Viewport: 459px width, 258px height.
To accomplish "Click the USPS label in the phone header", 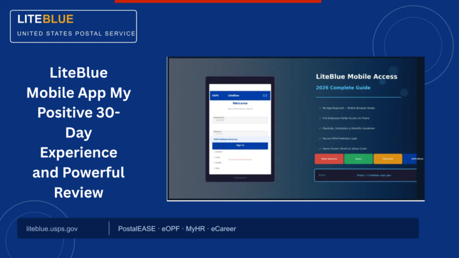I will click(x=215, y=96).
